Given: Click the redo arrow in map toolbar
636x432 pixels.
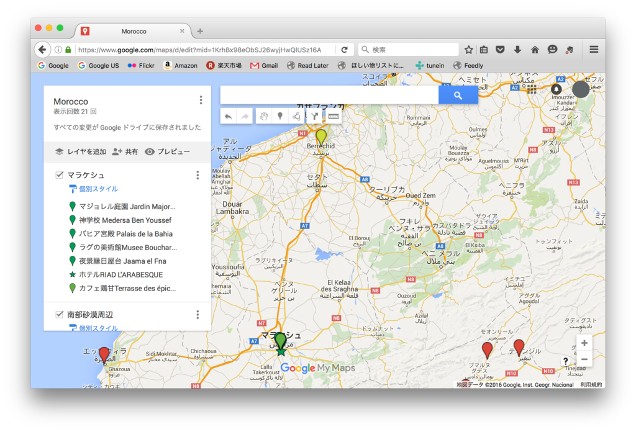Looking at the screenshot, I should tap(245, 117).
